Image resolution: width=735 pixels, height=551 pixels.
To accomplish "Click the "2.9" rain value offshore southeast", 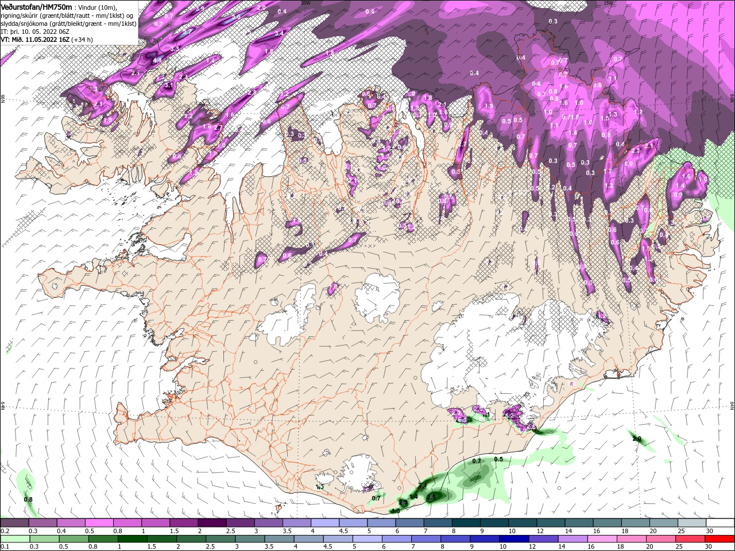I will (x=636, y=439).
